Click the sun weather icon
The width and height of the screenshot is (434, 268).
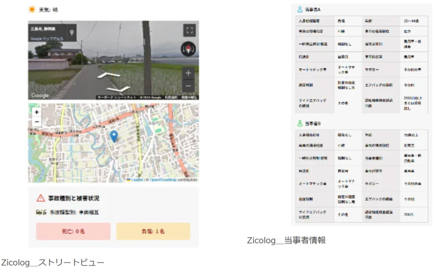tap(32, 9)
